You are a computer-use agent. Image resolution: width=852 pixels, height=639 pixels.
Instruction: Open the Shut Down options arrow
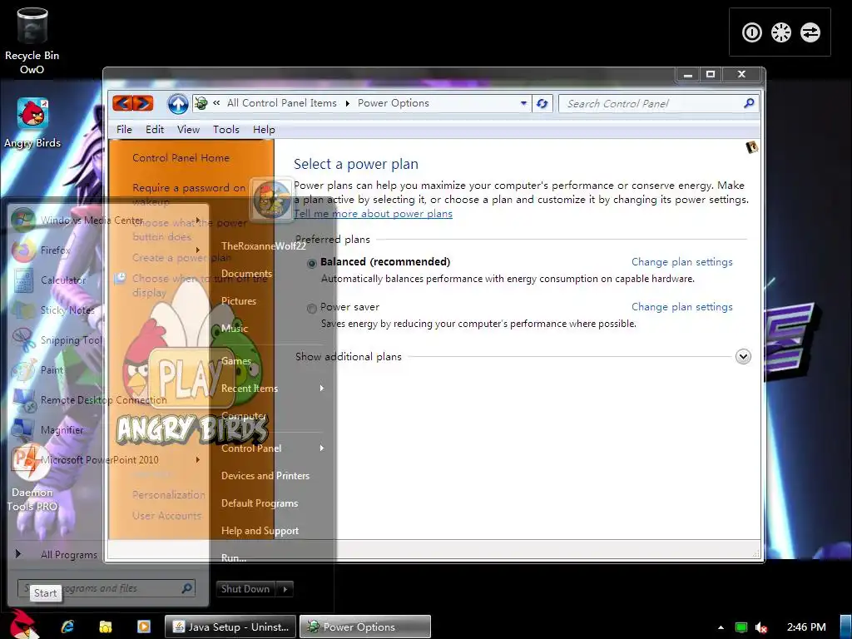(285, 589)
